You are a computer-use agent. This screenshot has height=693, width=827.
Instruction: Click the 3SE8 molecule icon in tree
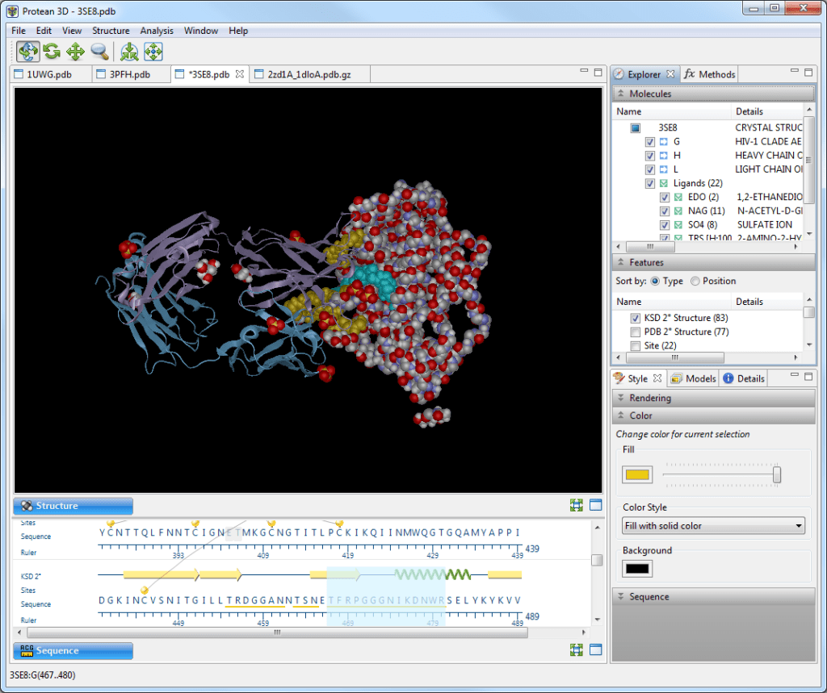point(635,127)
